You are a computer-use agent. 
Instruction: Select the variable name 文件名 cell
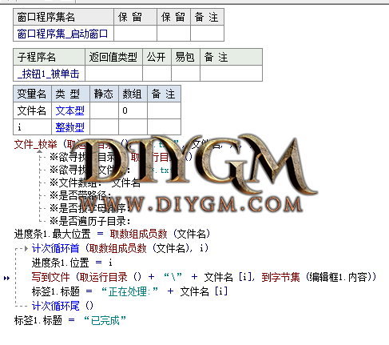(x=32, y=110)
